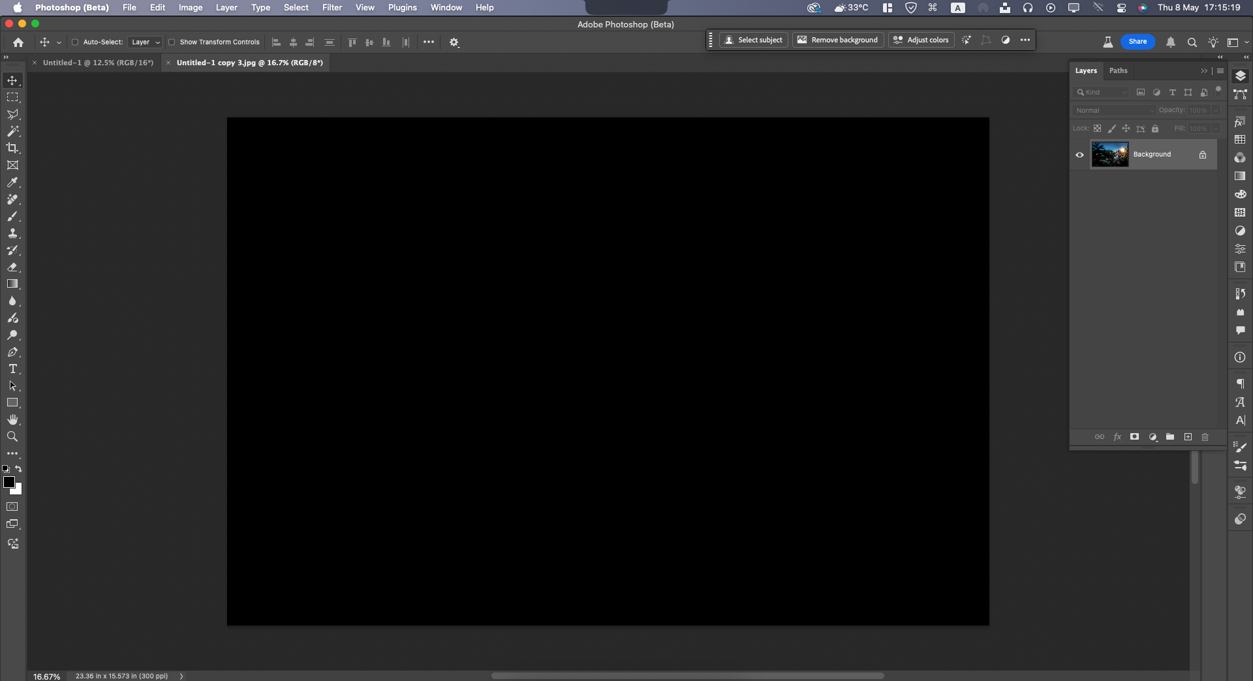Click the Adjust colors button
This screenshot has height=681, width=1253.
click(921, 40)
